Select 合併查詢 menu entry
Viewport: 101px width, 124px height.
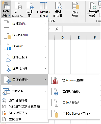point(24,91)
